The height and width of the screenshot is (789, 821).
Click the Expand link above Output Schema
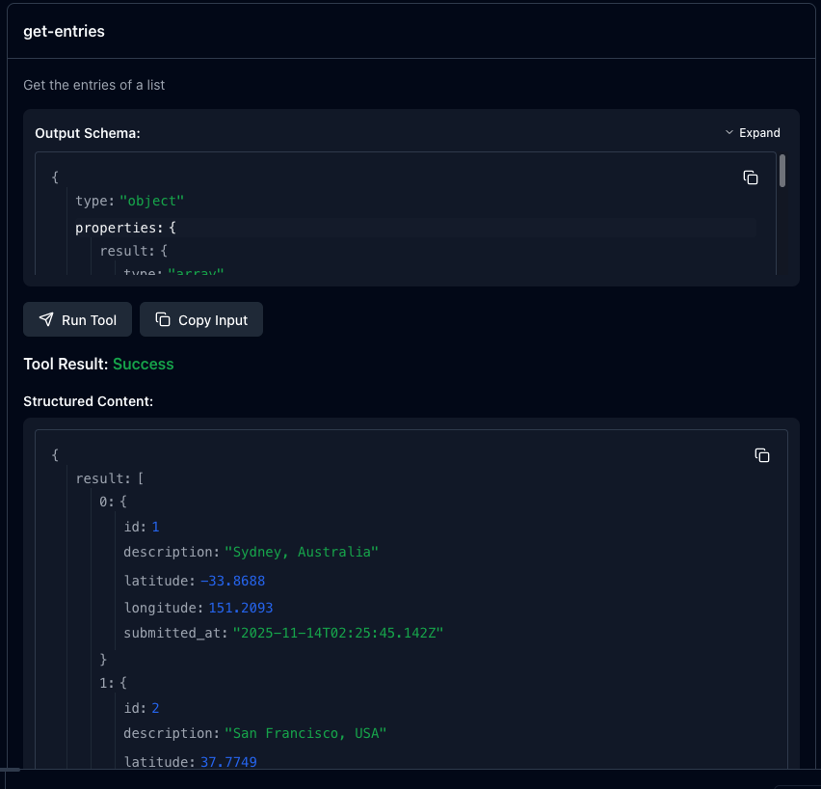tap(760, 132)
